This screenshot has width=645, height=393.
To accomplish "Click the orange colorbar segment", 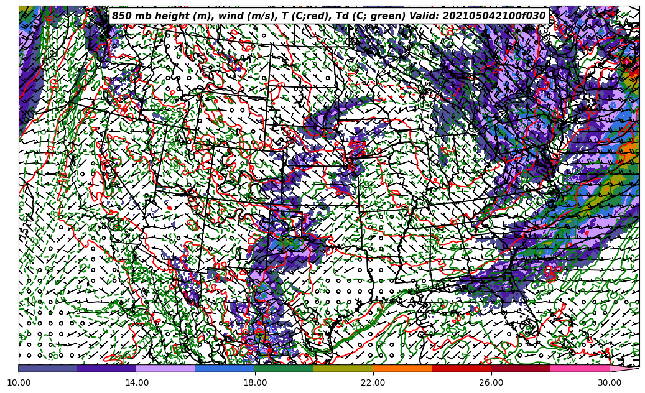I will pyautogui.click(x=402, y=368).
